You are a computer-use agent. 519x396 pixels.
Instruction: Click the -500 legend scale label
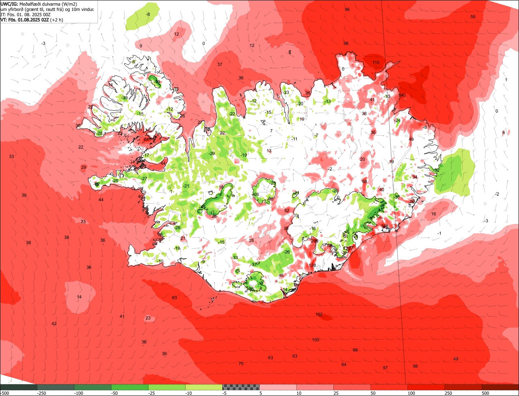(x=5, y=393)
